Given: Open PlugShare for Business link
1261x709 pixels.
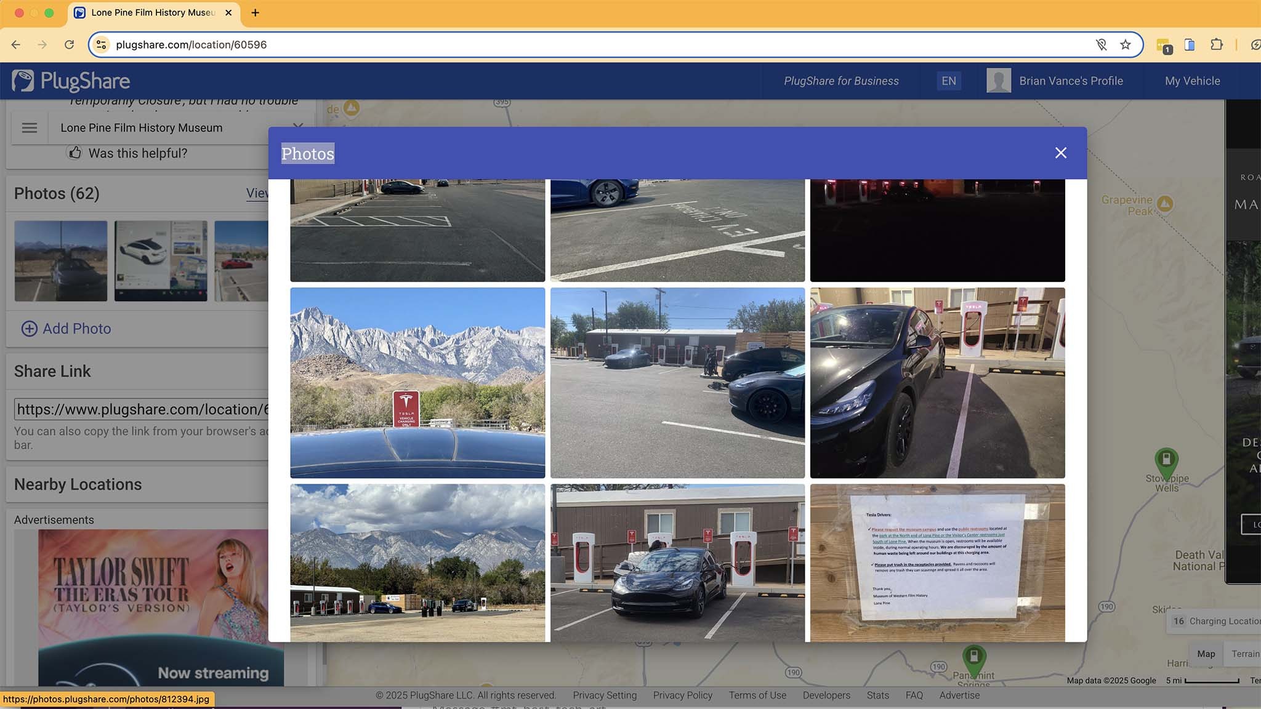Looking at the screenshot, I should click(841, 81).
